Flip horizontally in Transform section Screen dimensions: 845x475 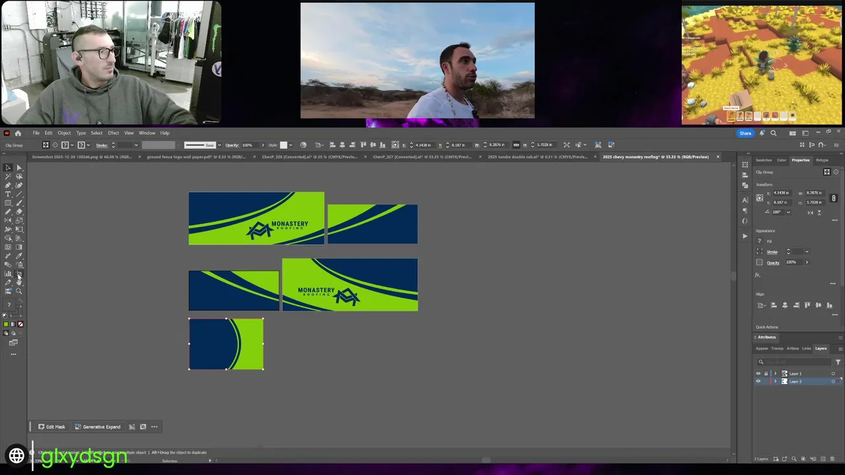coord(811,212)
